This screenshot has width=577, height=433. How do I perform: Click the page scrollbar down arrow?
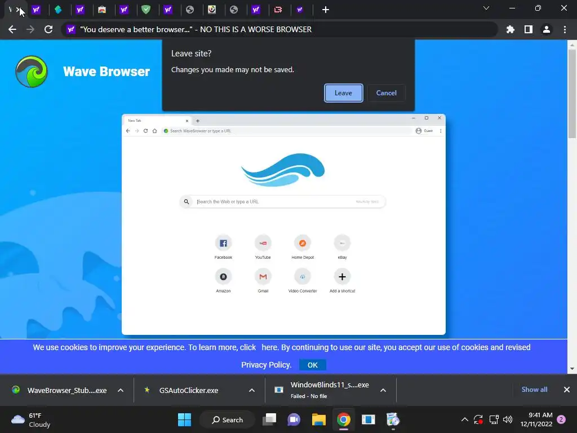(x=572, y=369)
